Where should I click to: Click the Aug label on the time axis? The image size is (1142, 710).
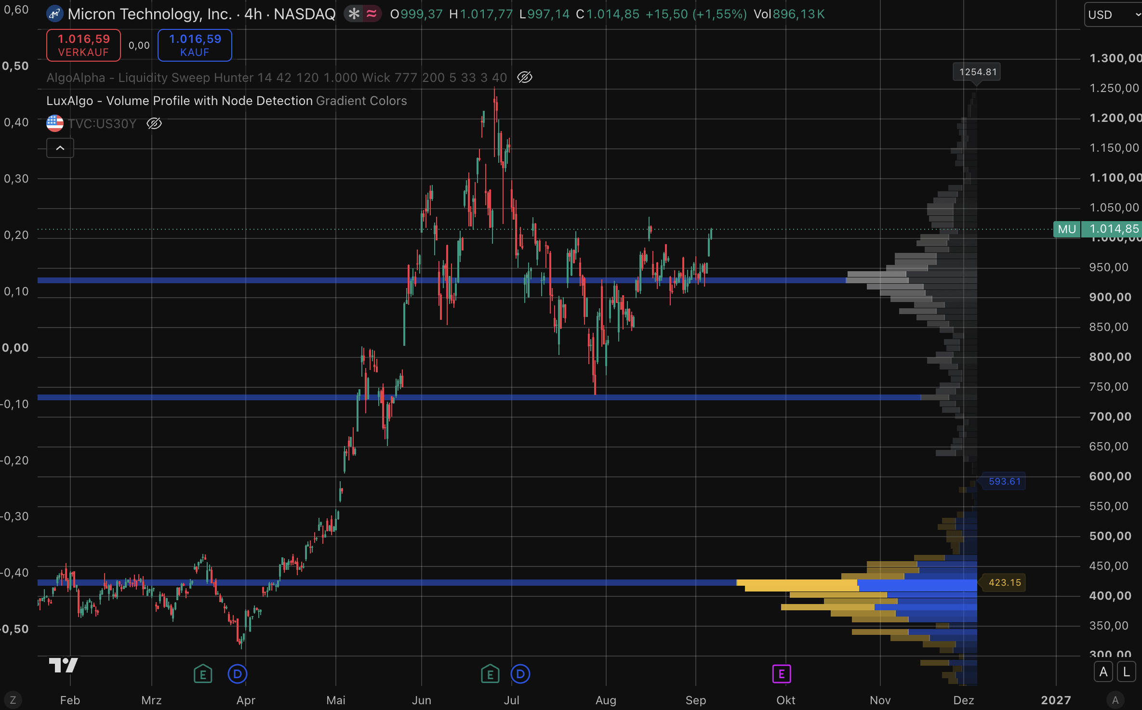606,700
